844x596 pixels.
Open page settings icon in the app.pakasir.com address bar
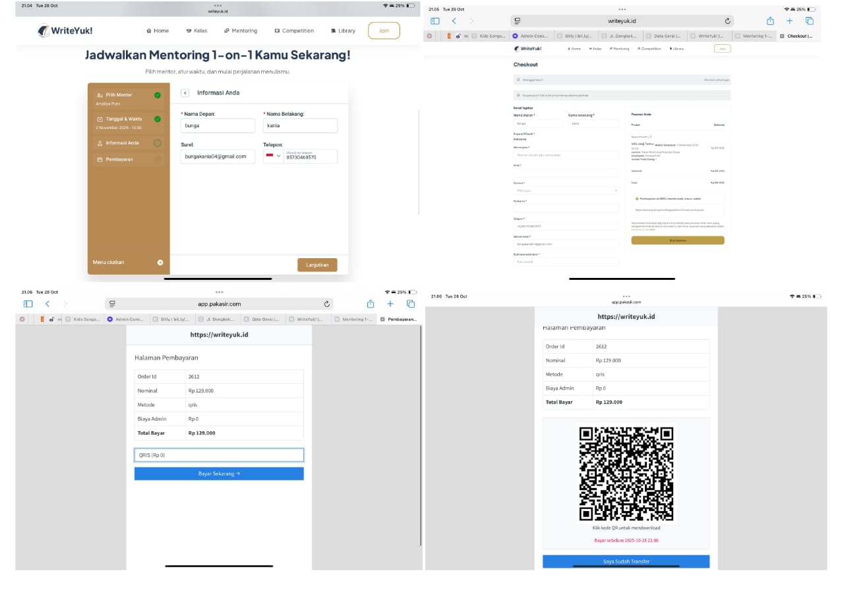point(113,304)
